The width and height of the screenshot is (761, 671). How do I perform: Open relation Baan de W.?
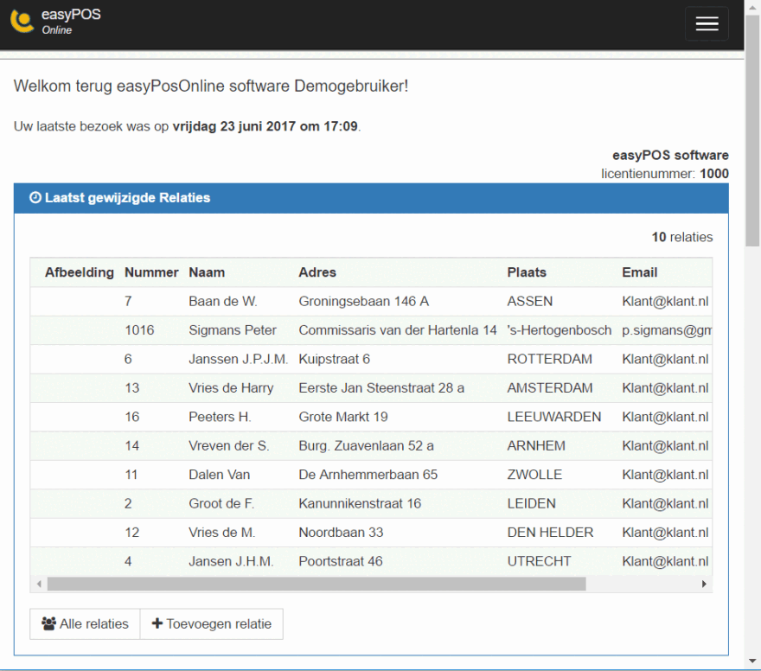pyautogui.click(x=223, y=301)
